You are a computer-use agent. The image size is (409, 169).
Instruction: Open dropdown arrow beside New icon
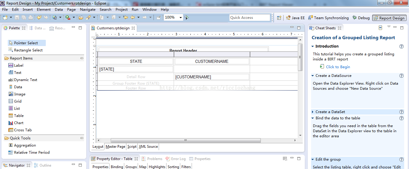(x=11, y=18)
